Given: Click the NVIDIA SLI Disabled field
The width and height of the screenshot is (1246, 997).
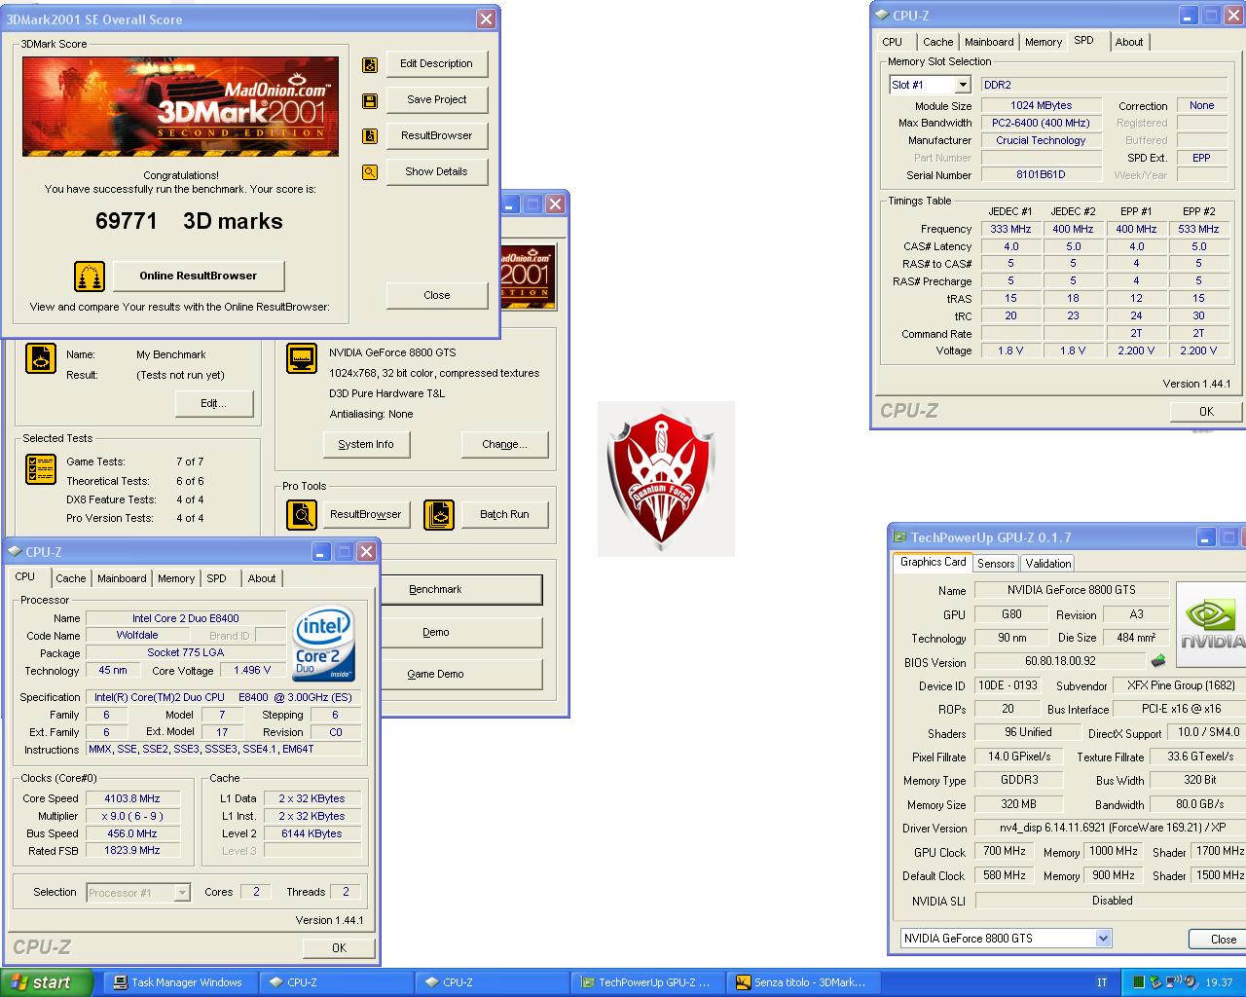Looking at the screenshot, I should point(1111,902).
